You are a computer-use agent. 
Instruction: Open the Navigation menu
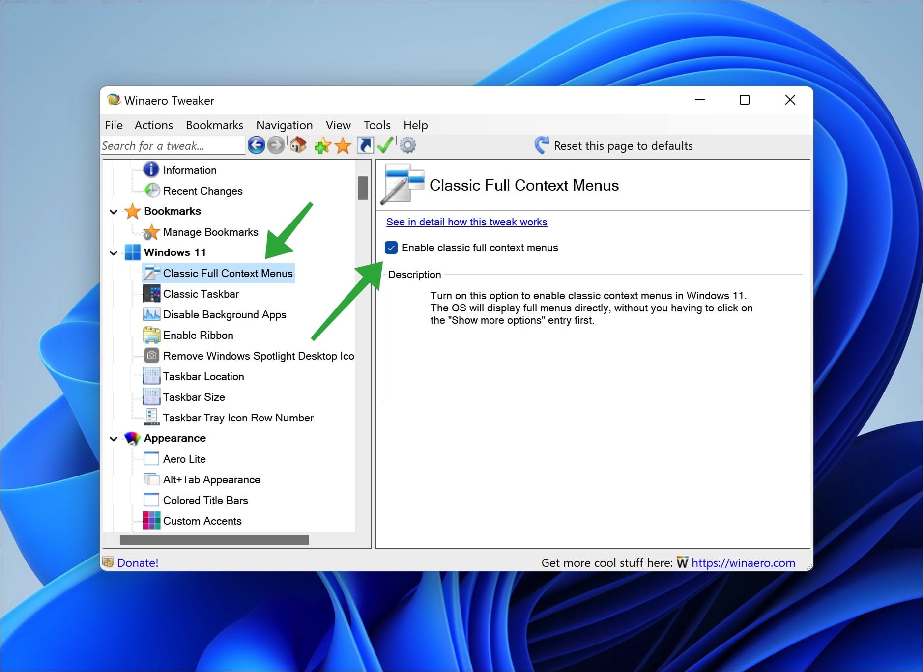click(284, 125)
